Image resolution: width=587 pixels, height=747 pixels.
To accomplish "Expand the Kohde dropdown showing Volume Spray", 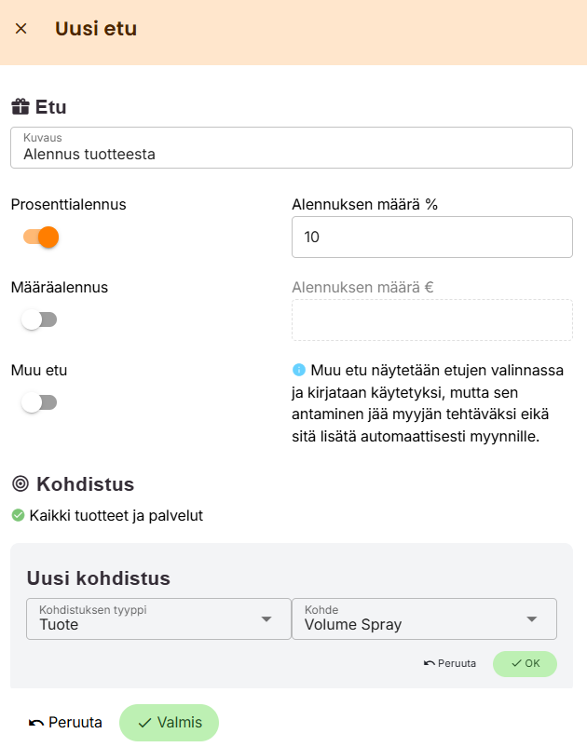I will click(x=424, y=619).
